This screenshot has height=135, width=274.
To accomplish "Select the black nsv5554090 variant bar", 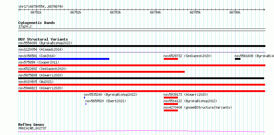I will [x=142, y=46].
